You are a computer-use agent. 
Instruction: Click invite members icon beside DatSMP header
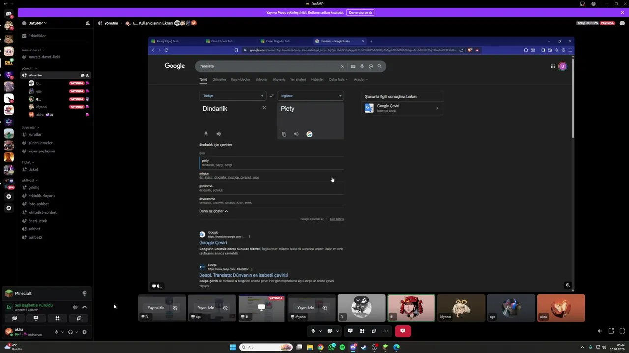point(87,23)
